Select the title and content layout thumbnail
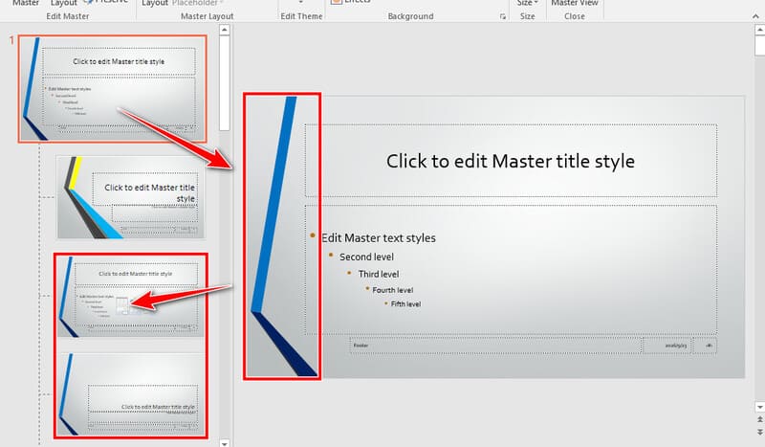 pyautogui.click(x=130, y=297)
